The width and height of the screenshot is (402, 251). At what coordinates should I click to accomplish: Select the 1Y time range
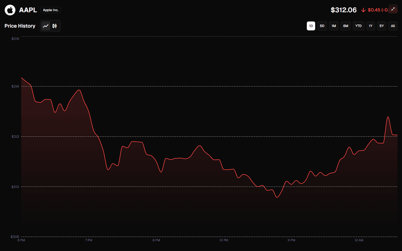pos(370,26)
